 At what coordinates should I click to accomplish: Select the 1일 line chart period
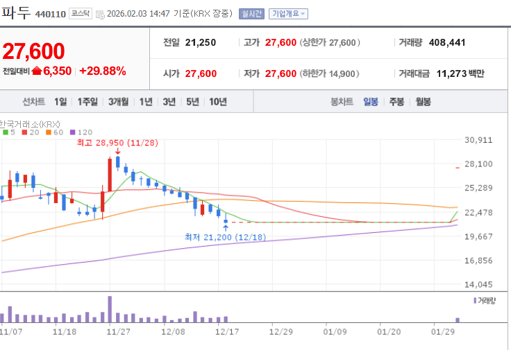pos(60,102)
